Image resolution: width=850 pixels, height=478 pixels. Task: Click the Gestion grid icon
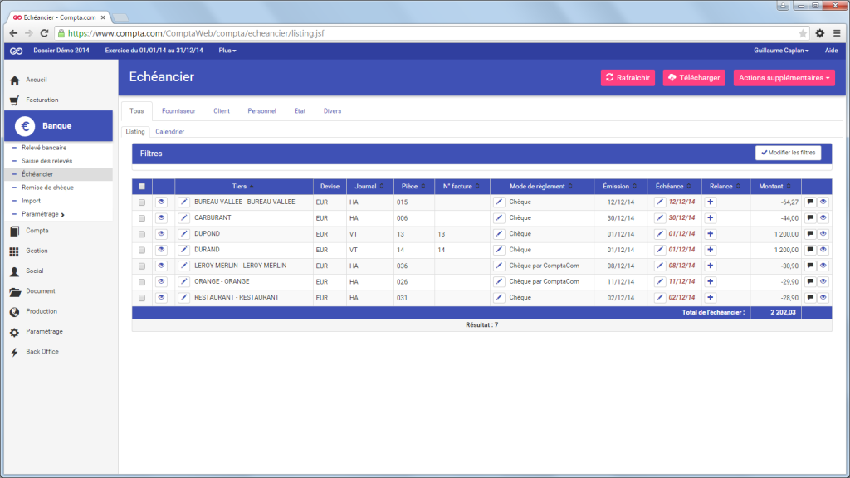(x=15, y=251)
